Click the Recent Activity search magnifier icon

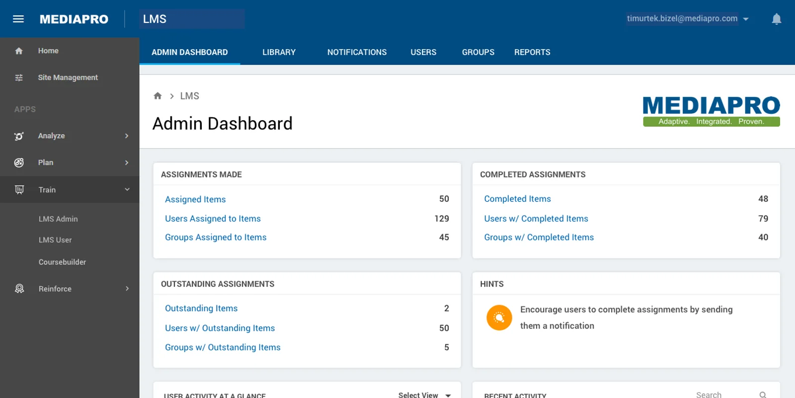click(x=763, y=395)
